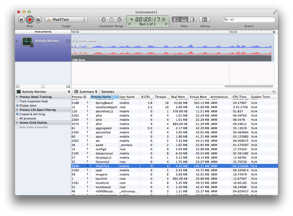Go to next run arrow

166,24
